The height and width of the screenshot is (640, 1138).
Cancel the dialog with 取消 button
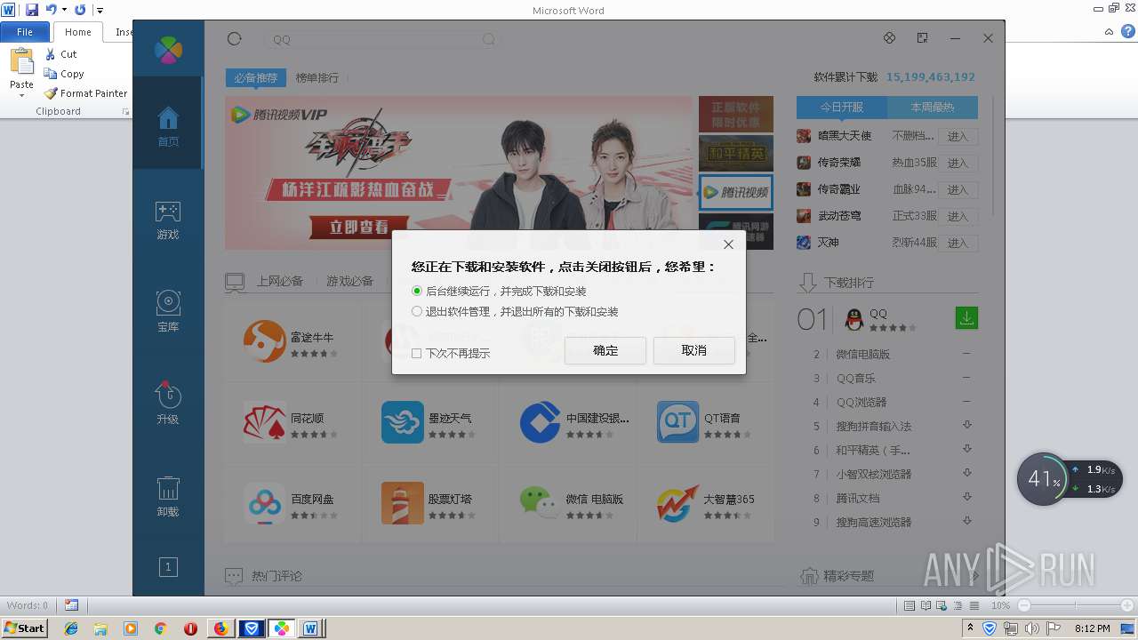(x=694, y=350)
